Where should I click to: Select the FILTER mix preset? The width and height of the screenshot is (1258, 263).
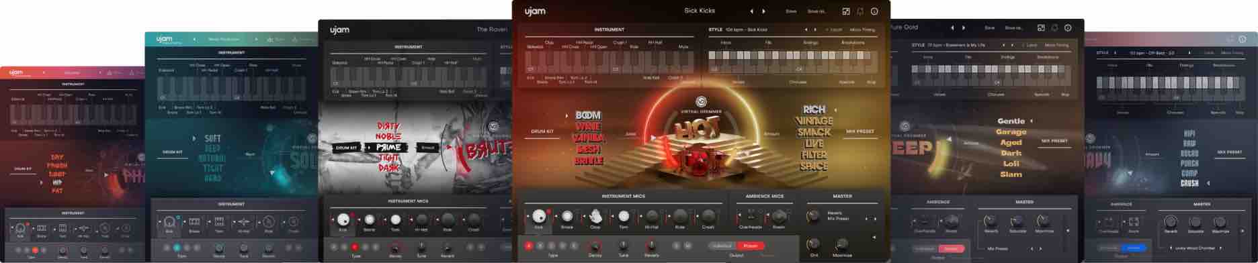coord(814,155)
